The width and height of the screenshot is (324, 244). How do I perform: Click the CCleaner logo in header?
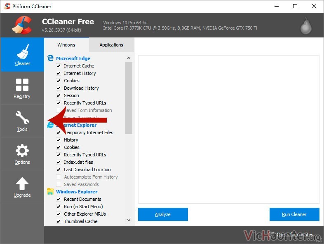click(22, 25)
